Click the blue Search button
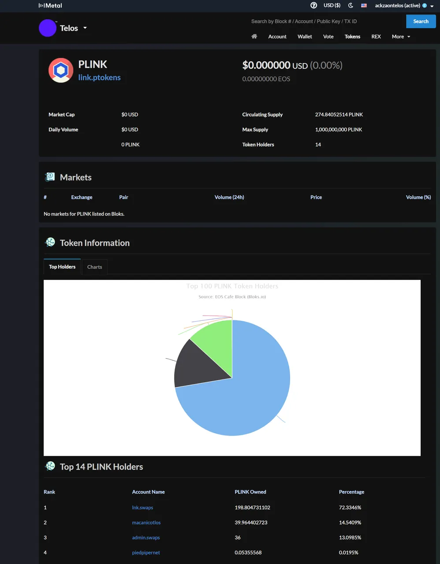Screen dimensions: 440x564 tap(421, 21)
